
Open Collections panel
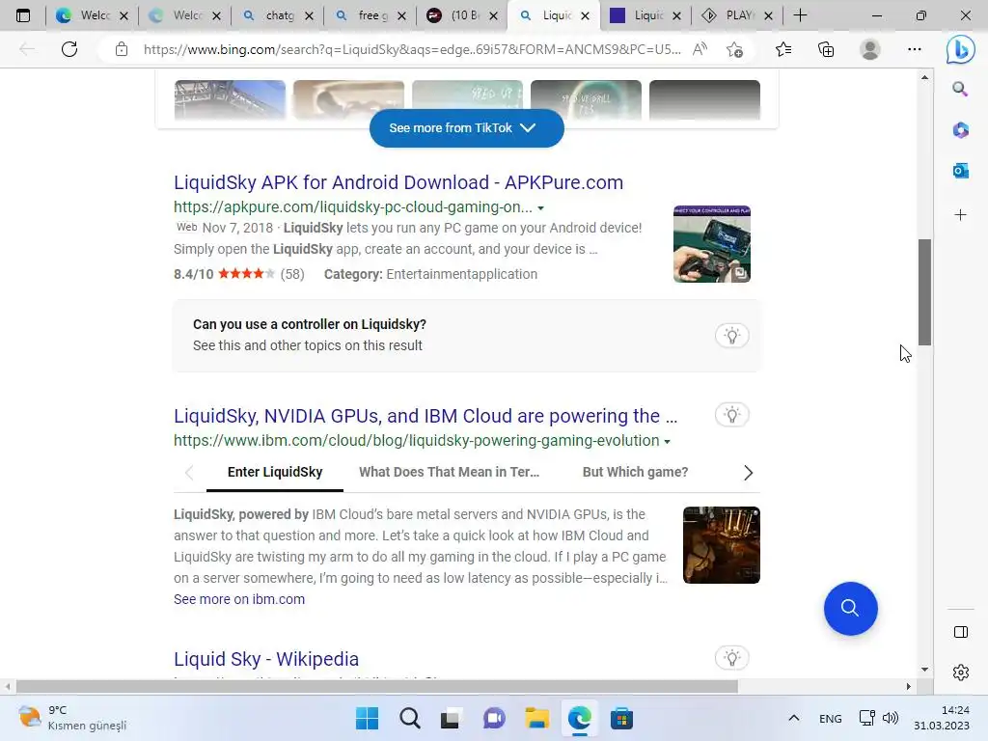(826, 49)
